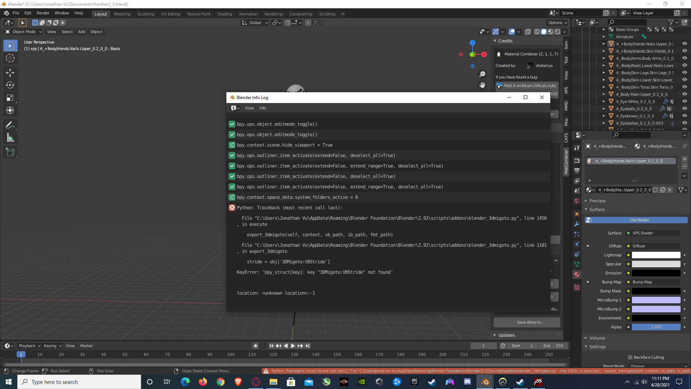Click the timeline End frame field
The width and height of the screenshot is (691, 389).
coord(553,346)
